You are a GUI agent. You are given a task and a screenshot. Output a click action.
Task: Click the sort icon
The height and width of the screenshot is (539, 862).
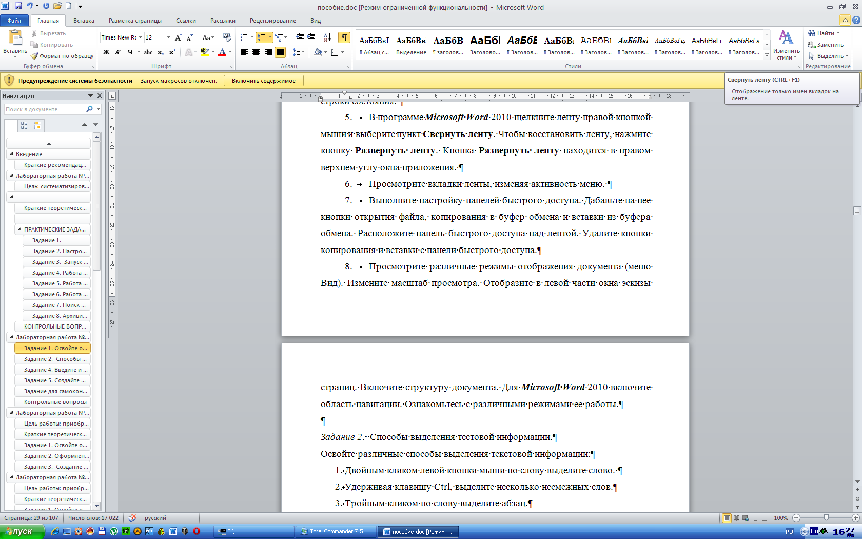click(x=327, y=37)
